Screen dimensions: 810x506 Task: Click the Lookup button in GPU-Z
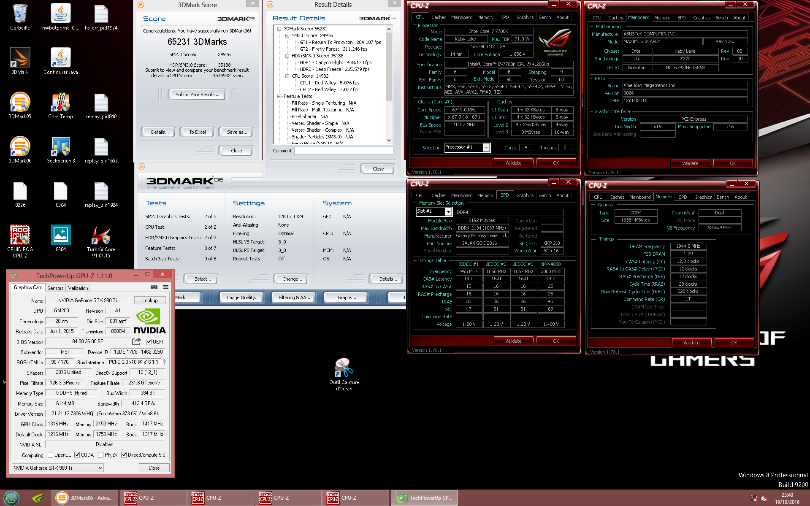150,300
